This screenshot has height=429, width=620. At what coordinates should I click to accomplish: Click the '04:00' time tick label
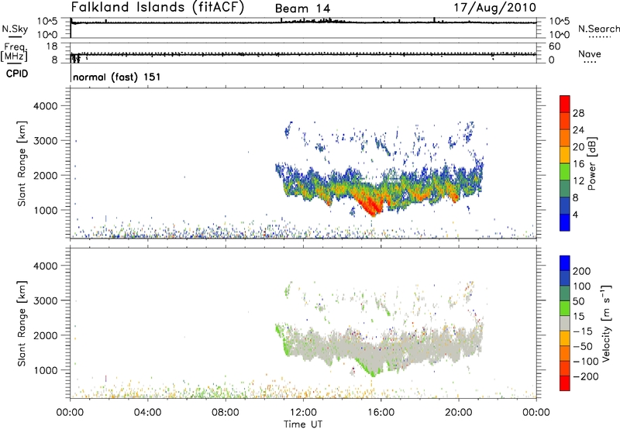click(x=148, y=413)
